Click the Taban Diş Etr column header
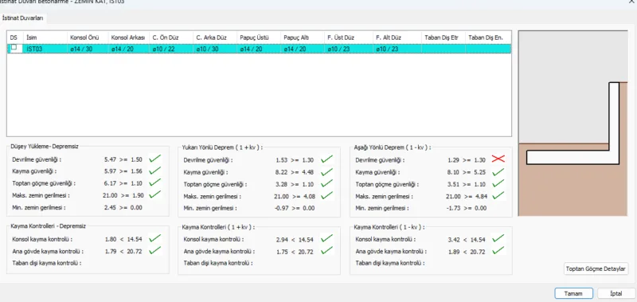This screenshot has height=302, width=637. 444,37
